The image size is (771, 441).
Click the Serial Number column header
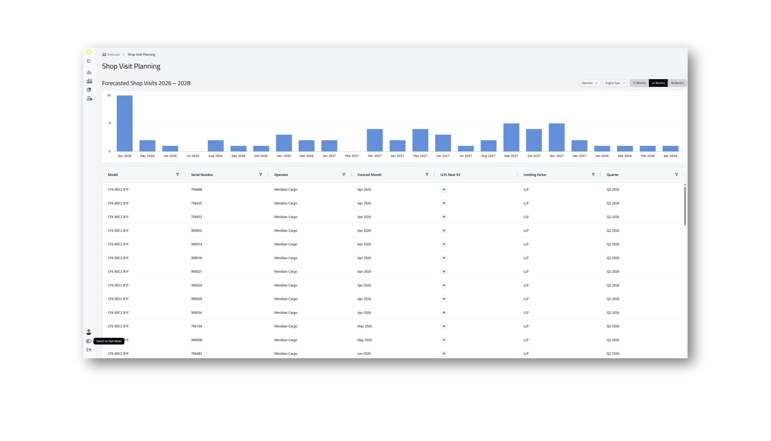pyautogui.click(x=202, y=175)
